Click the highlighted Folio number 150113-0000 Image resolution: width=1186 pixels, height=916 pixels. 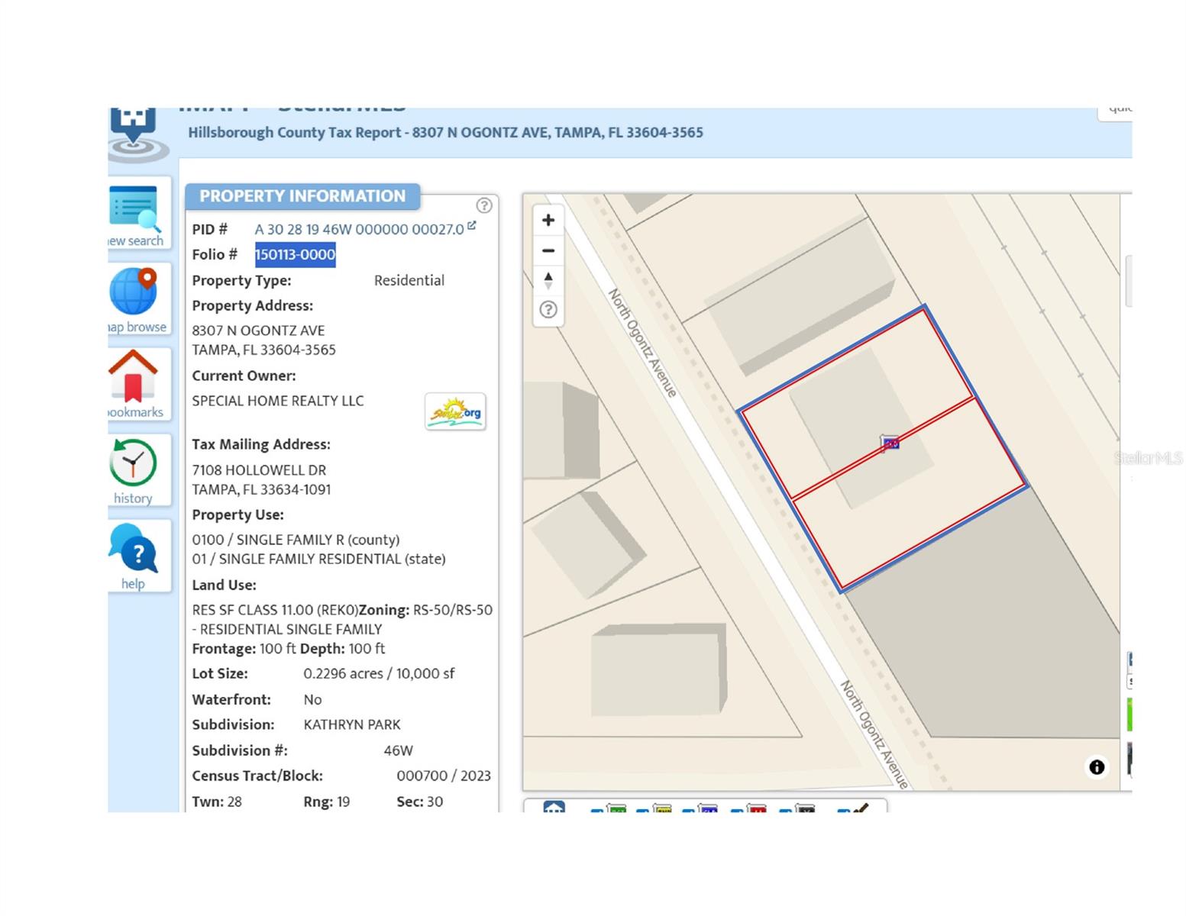coord(295,255)
